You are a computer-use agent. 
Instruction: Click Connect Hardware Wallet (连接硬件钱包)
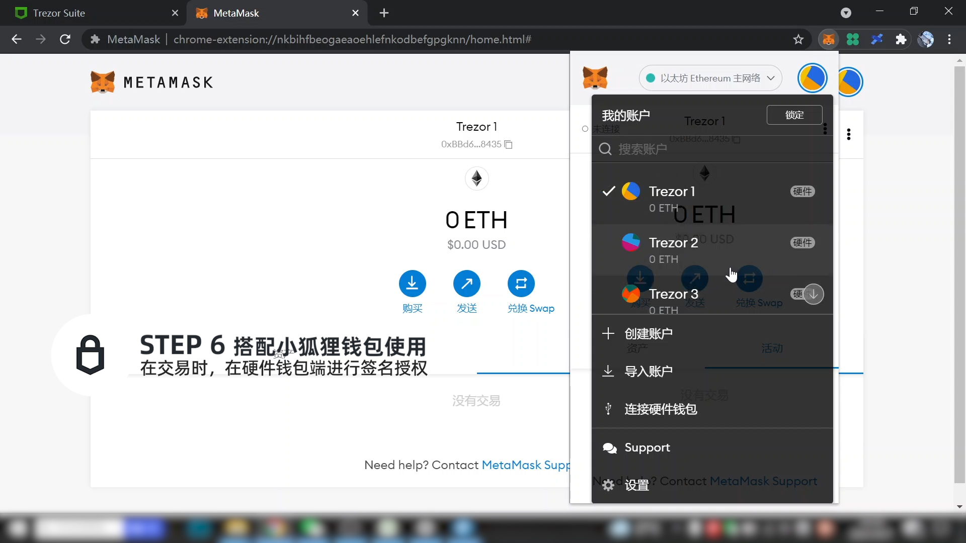712,409
